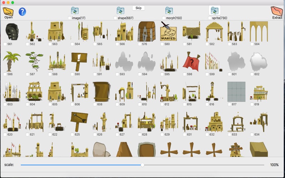The height and width of the screenshot is (178, 285).
Task: Click the blue filled part of scale slider
Action: 81,165
